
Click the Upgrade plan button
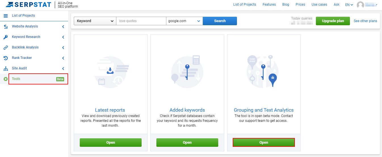pos(333,21)
